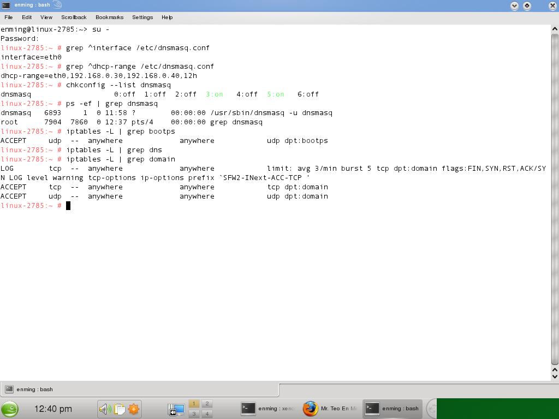The height and width of the screenshot is (419, 559).
Task: Open the Scrollback menu
Action: (74, 17)
